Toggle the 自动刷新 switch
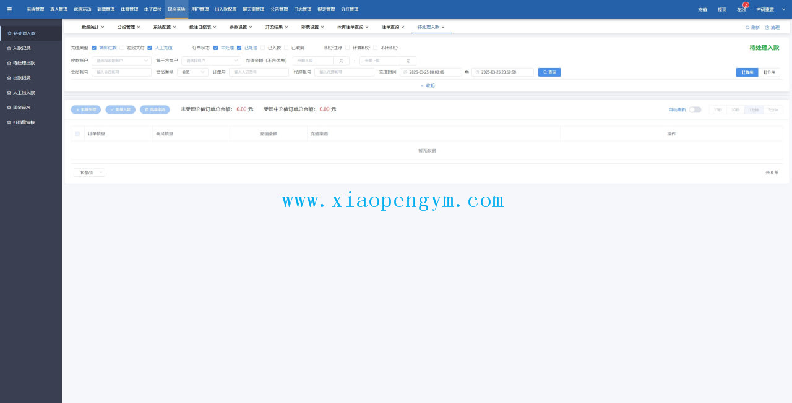This screenshot has width=792, height=403. point(695,109)
